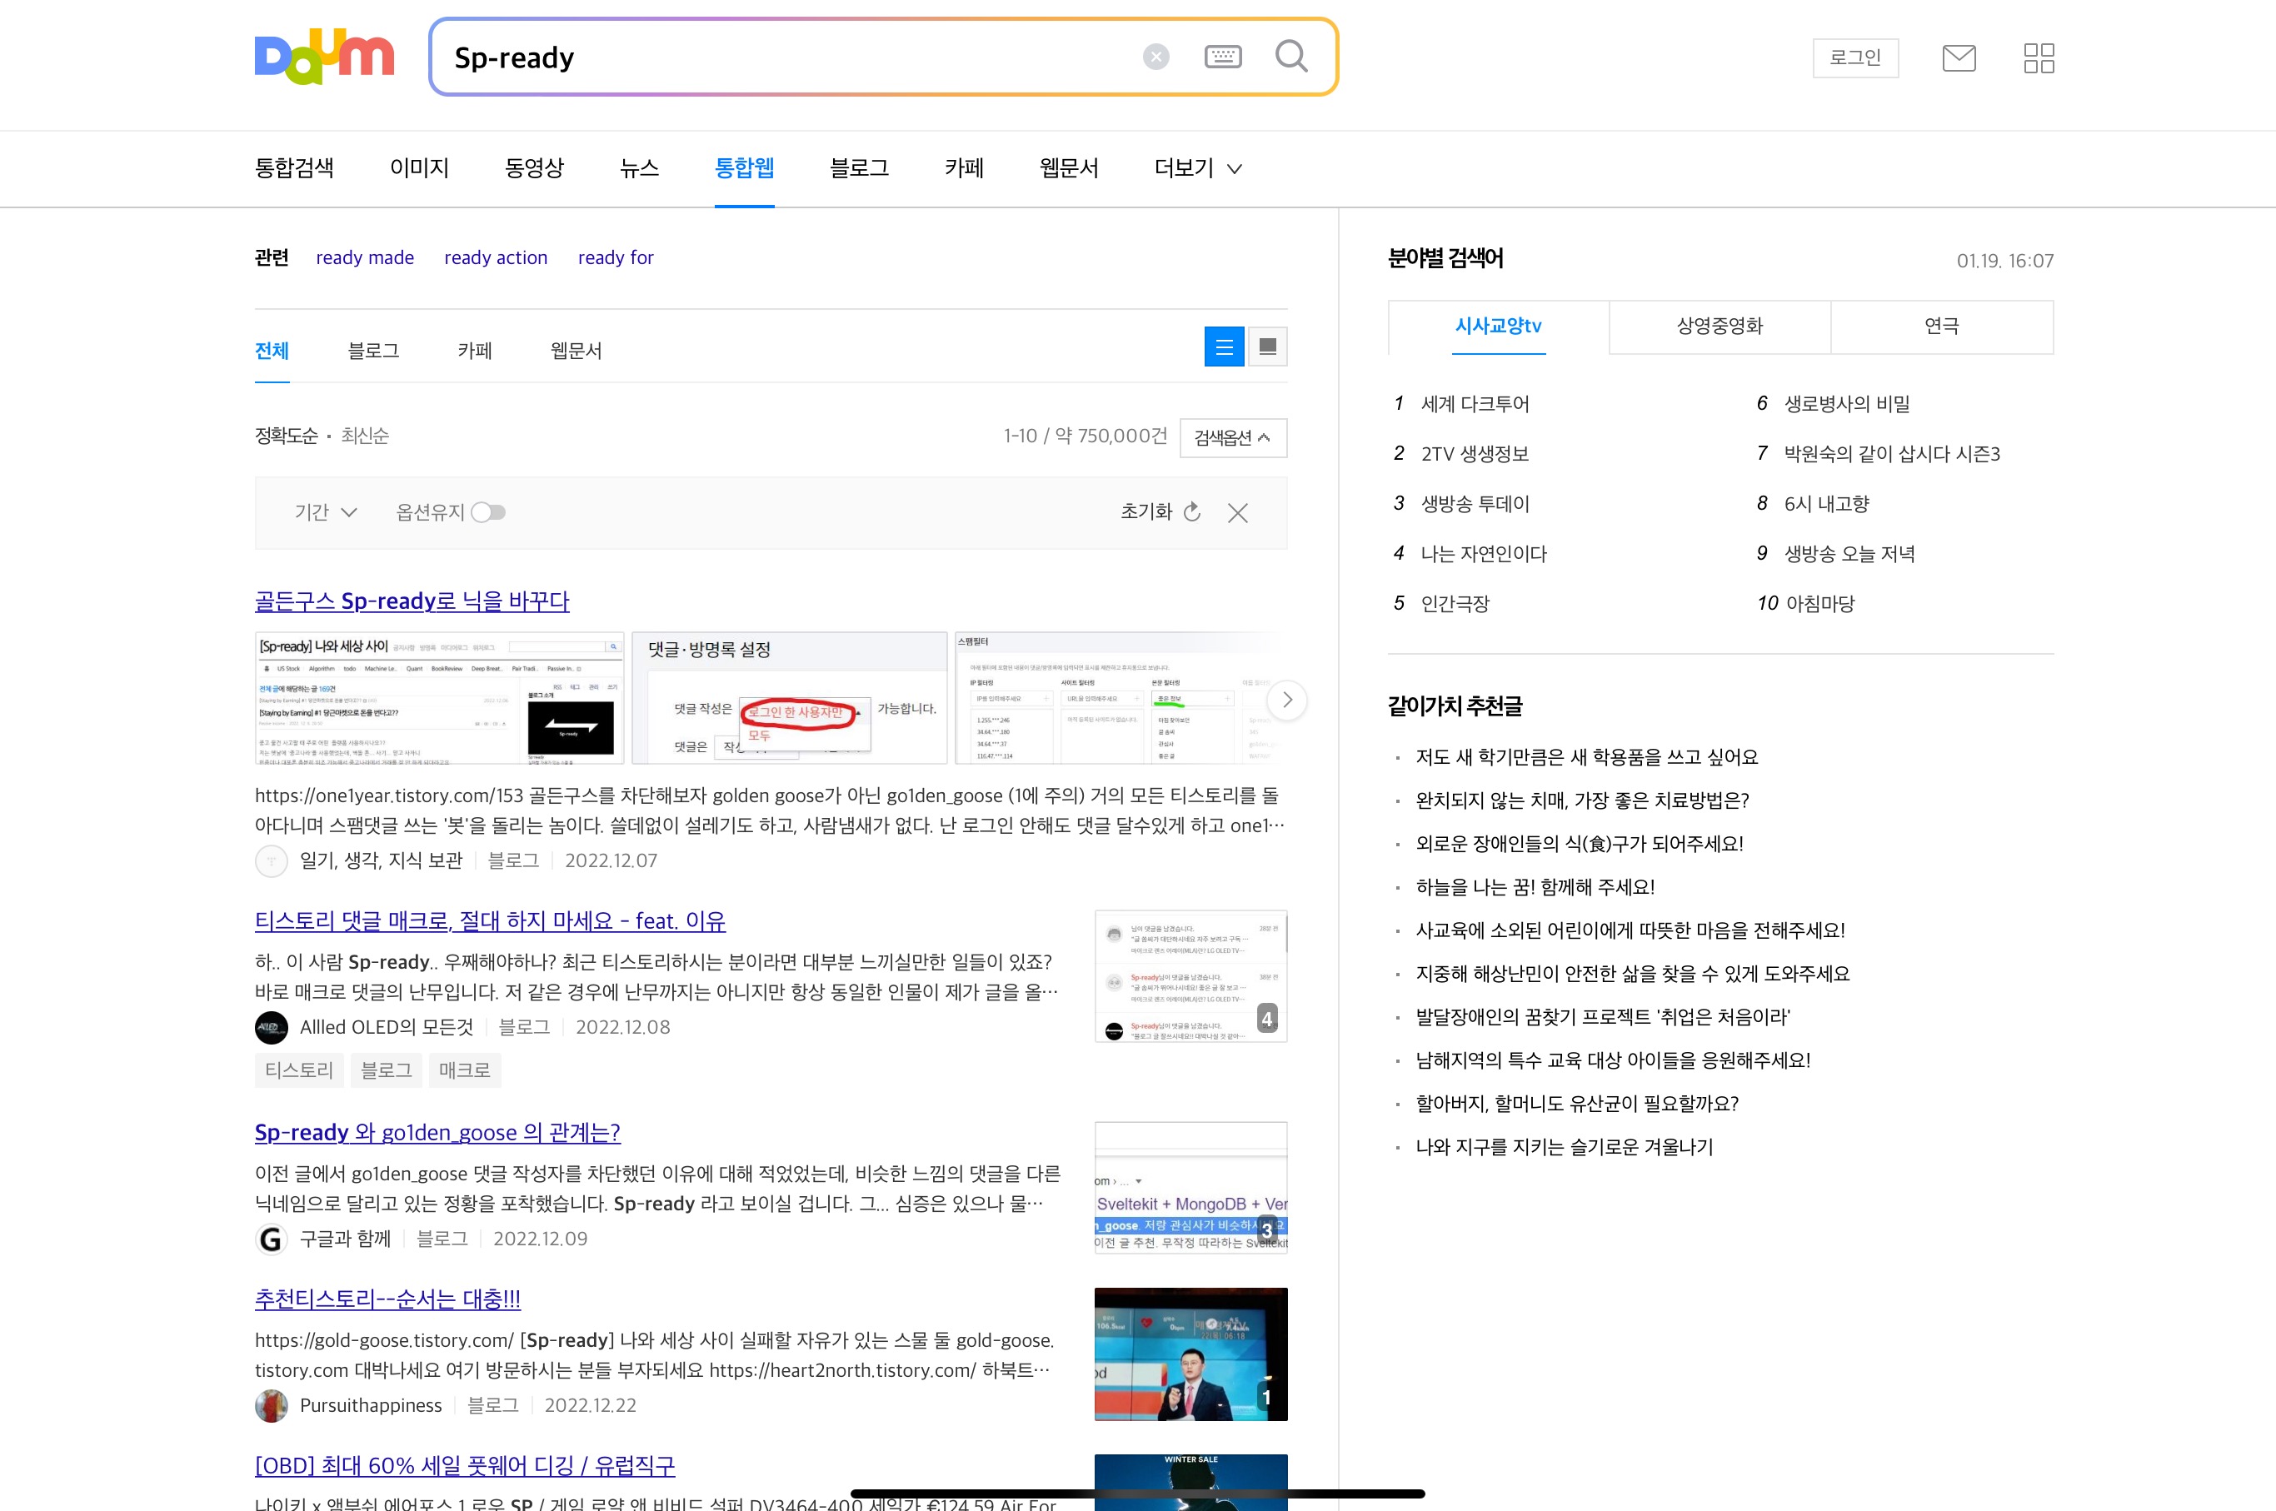
Task: Click the Allled OLED blog profile icon
Action: [271, 1027]
